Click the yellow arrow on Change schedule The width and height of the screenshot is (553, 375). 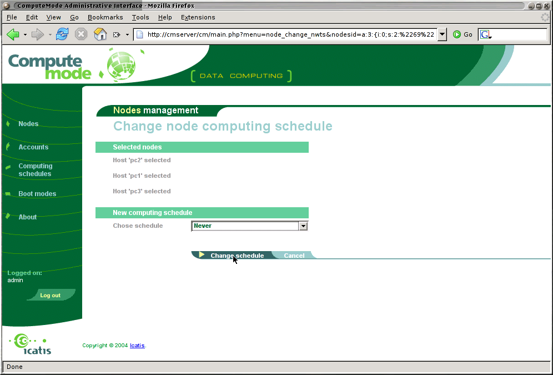click(x=202, y=254)
